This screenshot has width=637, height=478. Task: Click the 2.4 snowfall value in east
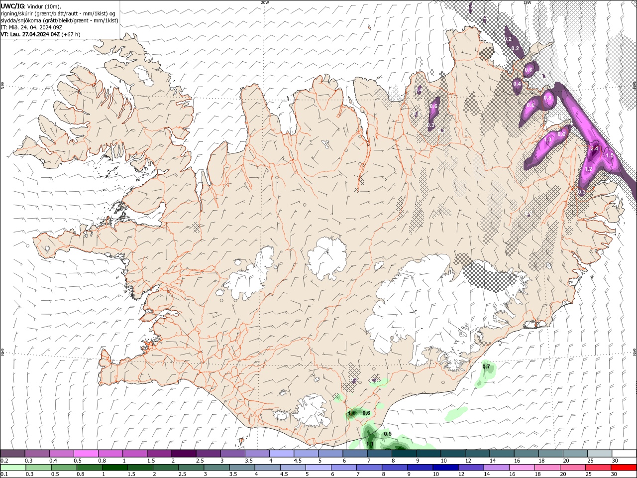(x=594, y=148)
